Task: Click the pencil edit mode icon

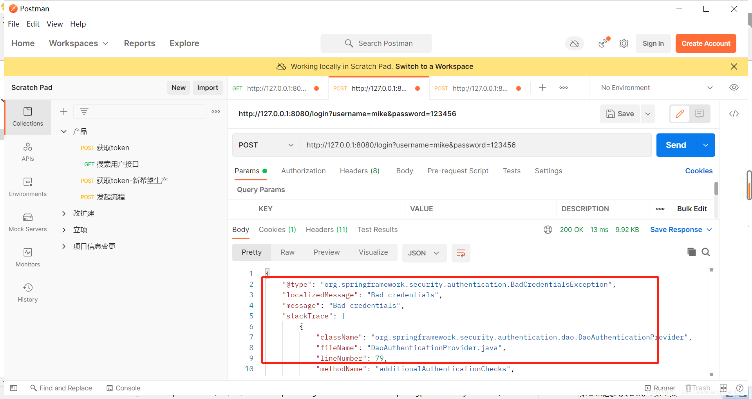Action: (x=680, y=114)
